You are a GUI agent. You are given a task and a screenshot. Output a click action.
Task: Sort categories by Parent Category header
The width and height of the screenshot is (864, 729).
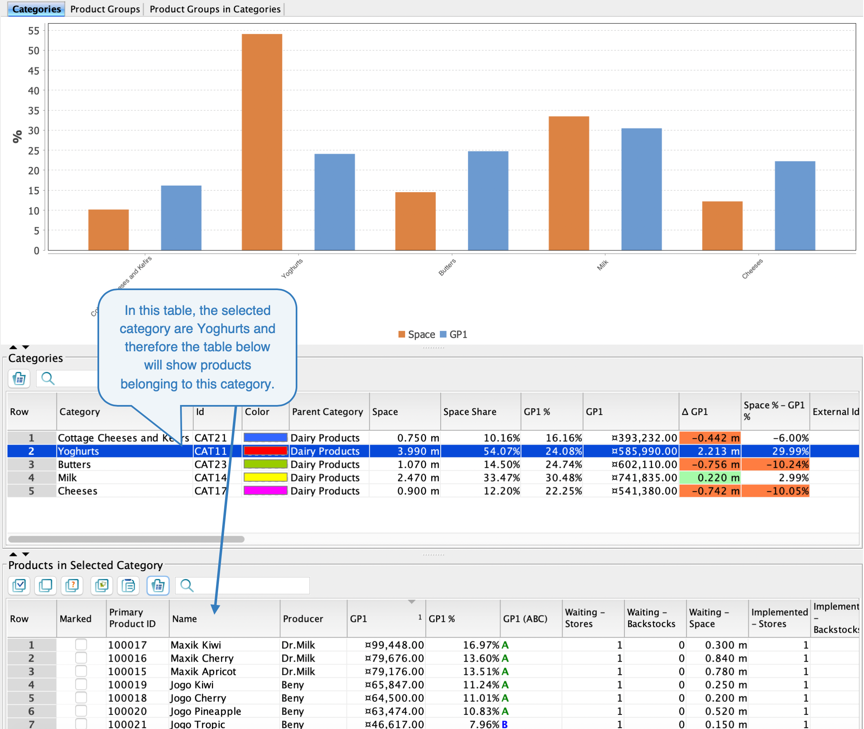click(329, 412)
